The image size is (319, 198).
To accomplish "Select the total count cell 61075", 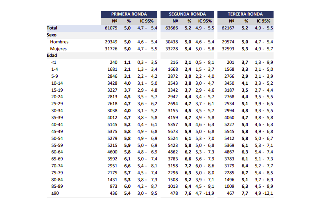I will tap(111, 28).
